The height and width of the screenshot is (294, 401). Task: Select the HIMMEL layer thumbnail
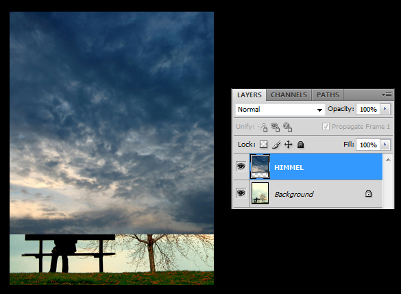[x=260, y=167]
